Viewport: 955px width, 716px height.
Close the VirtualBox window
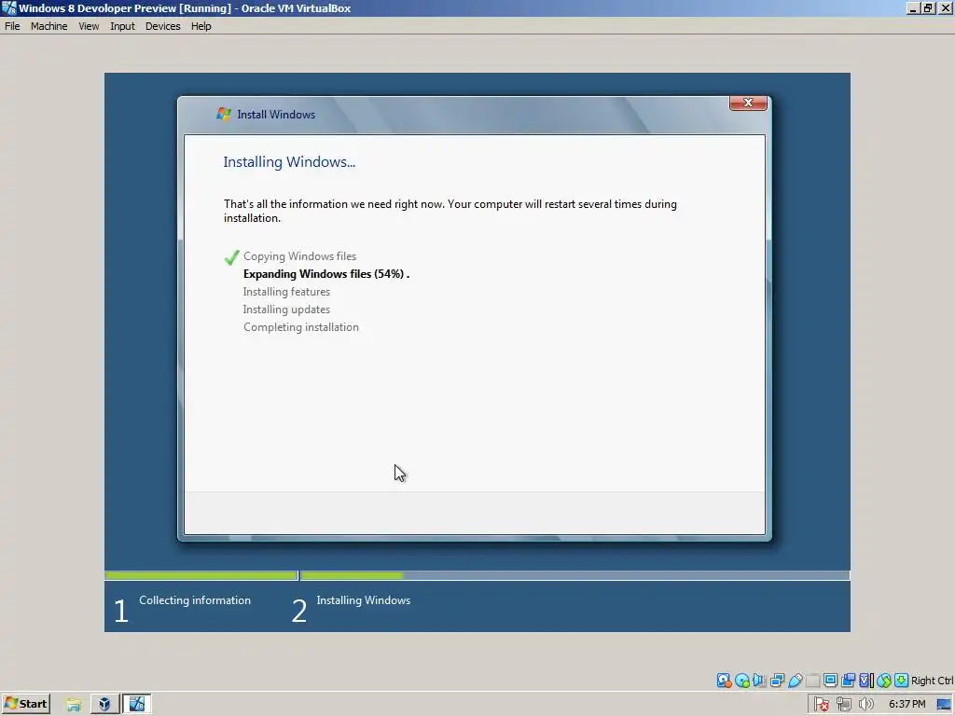(x=945, y=7)
